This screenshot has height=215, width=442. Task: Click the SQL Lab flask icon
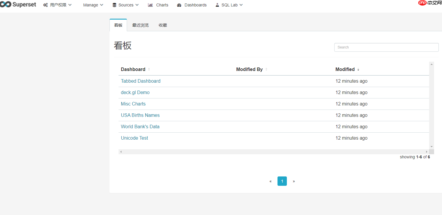pos(217,5)
